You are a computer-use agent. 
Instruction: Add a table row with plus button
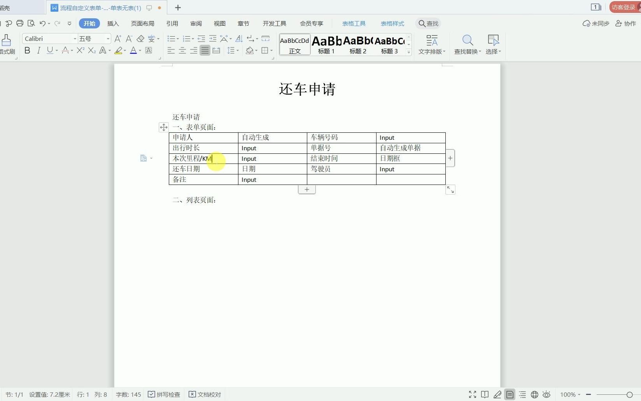pos(307,190)
